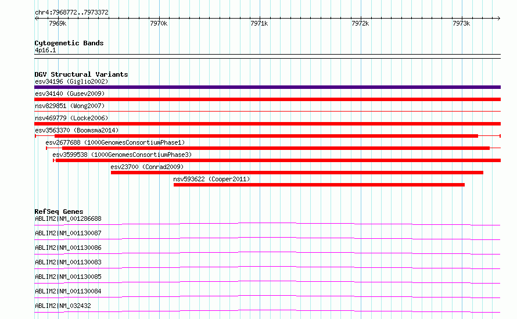Click the magenta intron line under NM_032432
The image size is (517, 319).
point(267,310)
